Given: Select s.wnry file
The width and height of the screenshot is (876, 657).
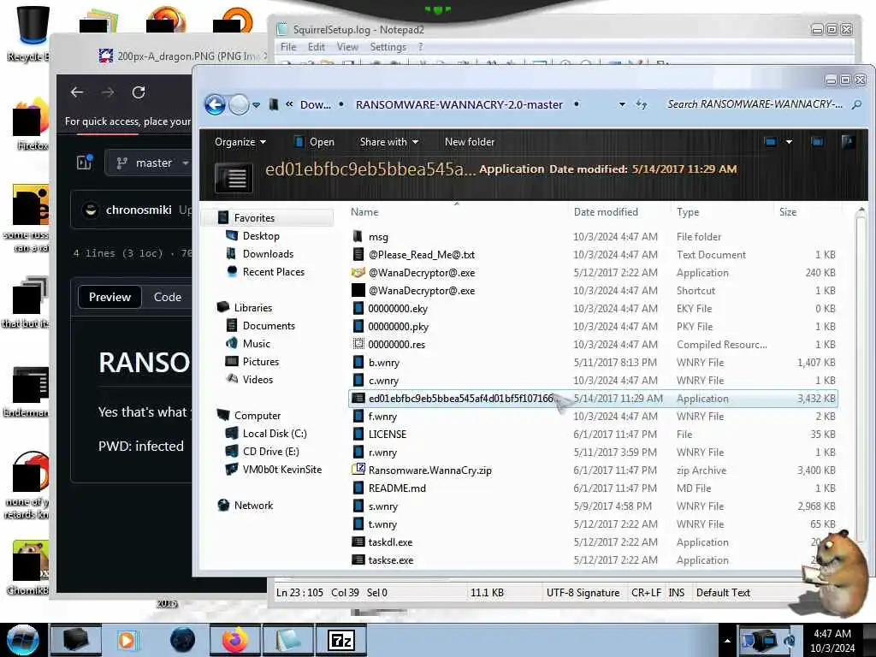Looking at the screenshot, I should pos(382,506).
